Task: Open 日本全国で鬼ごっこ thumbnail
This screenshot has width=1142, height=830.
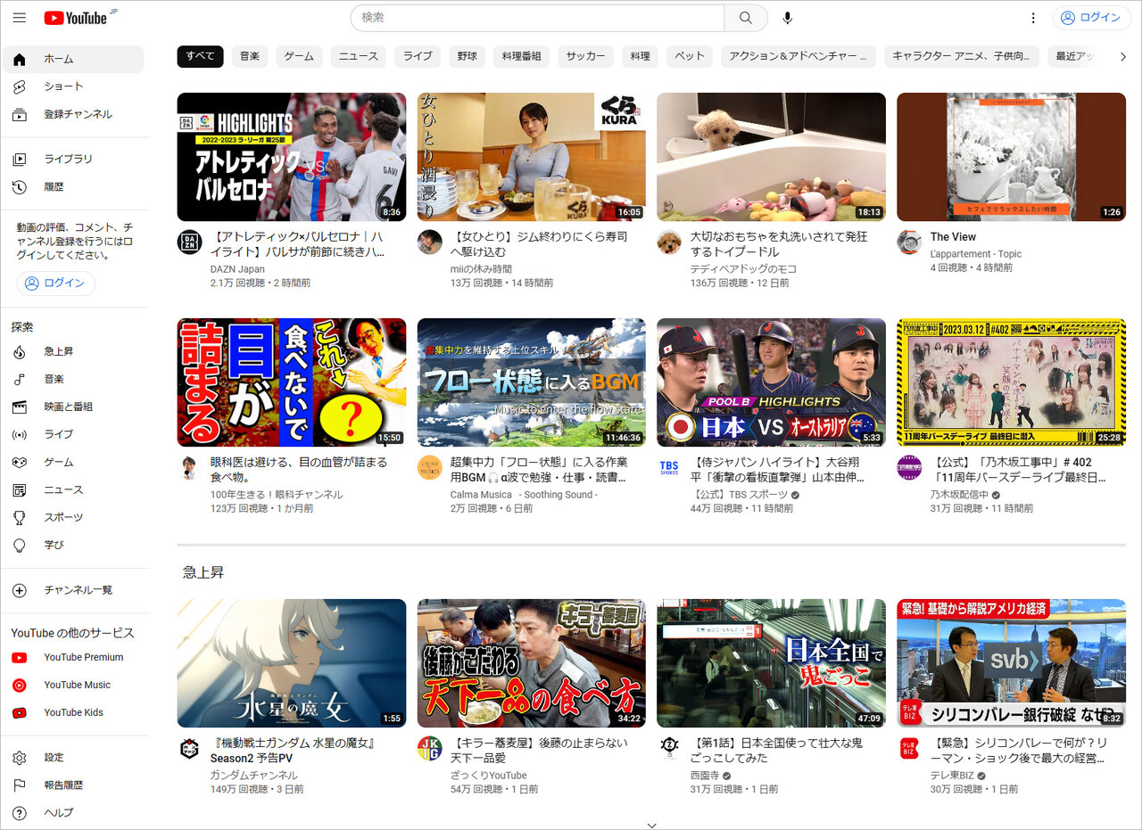Action: 771,663
